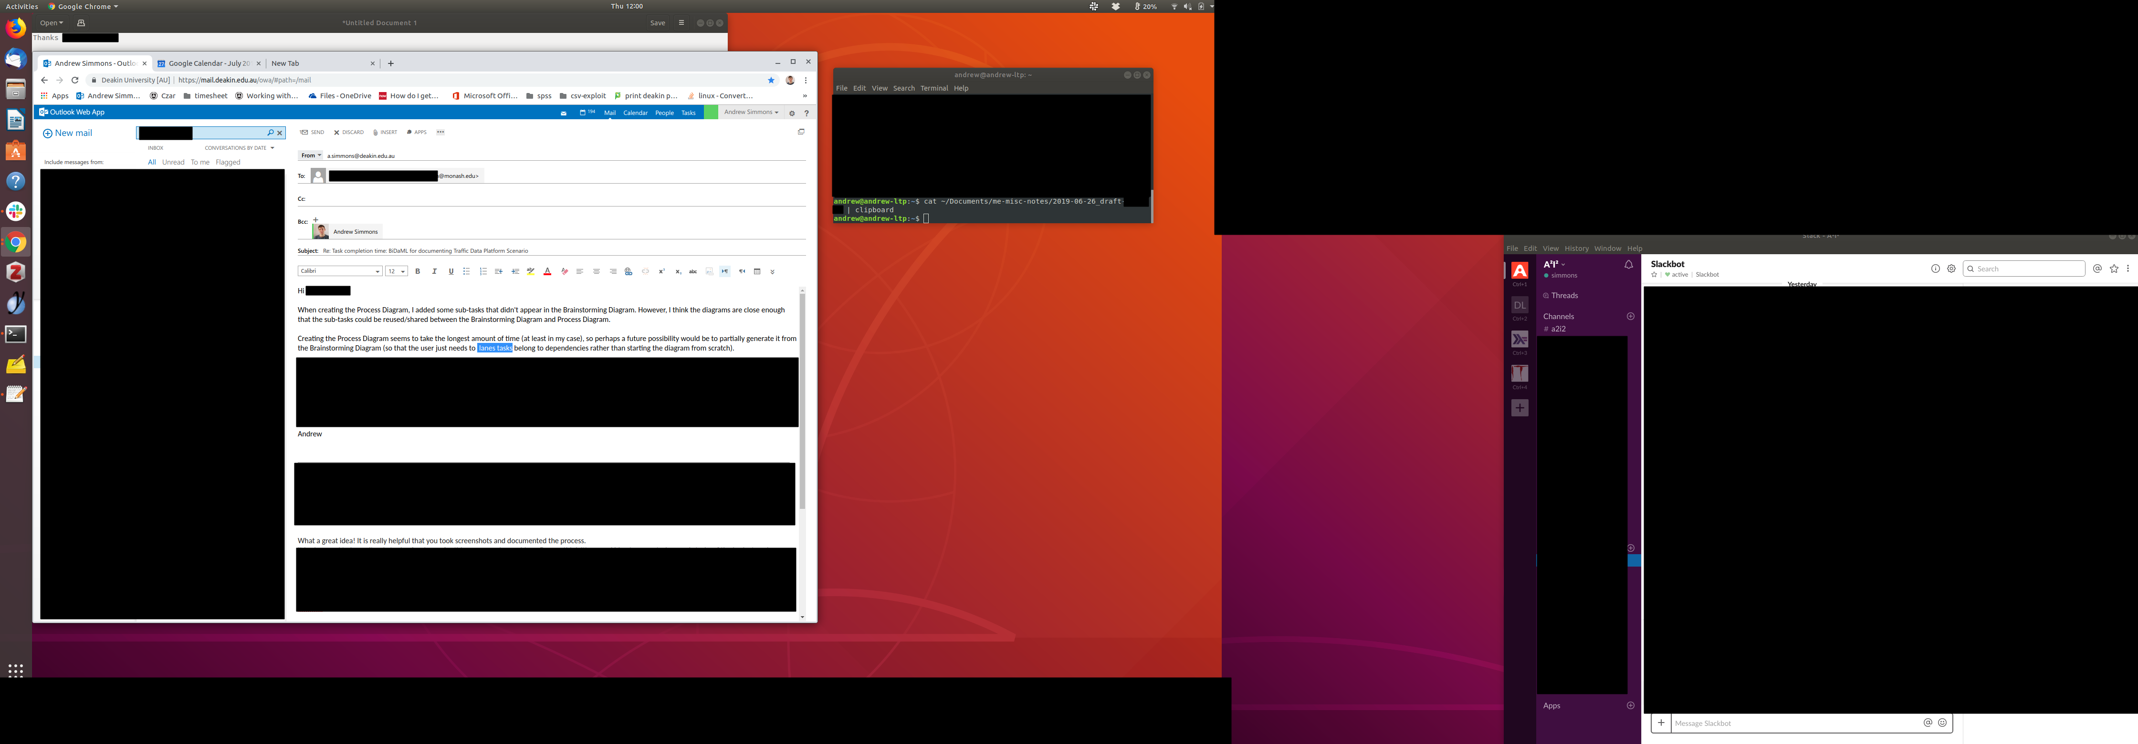Send the email message
2138x744 pixels.
click(312, 133)
